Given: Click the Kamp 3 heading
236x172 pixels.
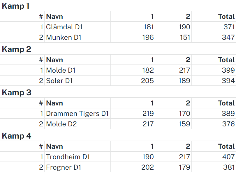Looking at the screenshot, I should 17,93.
